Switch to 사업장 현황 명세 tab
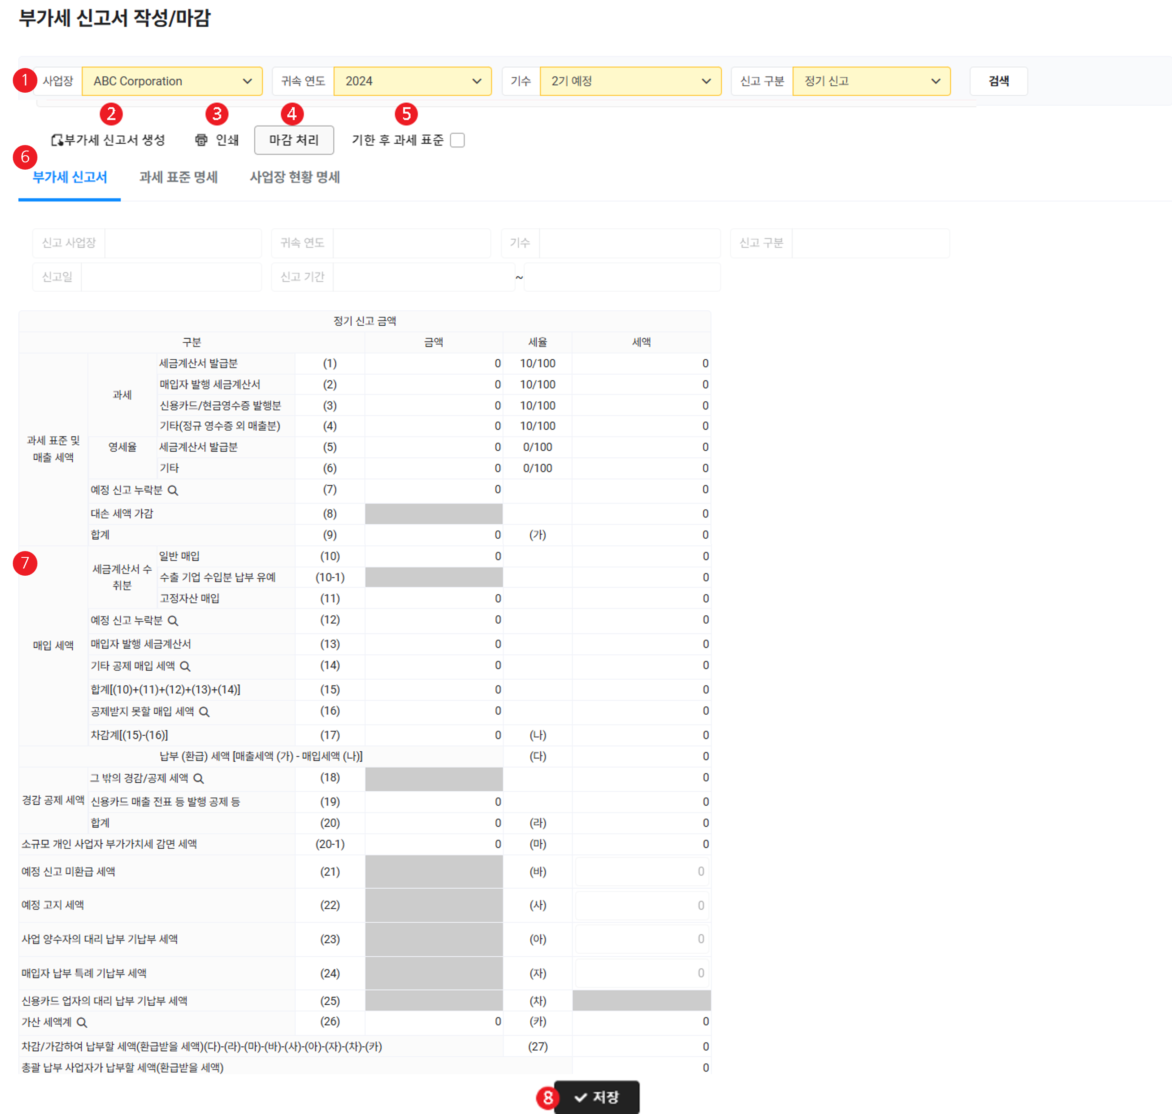1172x1114 pixels. [295, 178]
